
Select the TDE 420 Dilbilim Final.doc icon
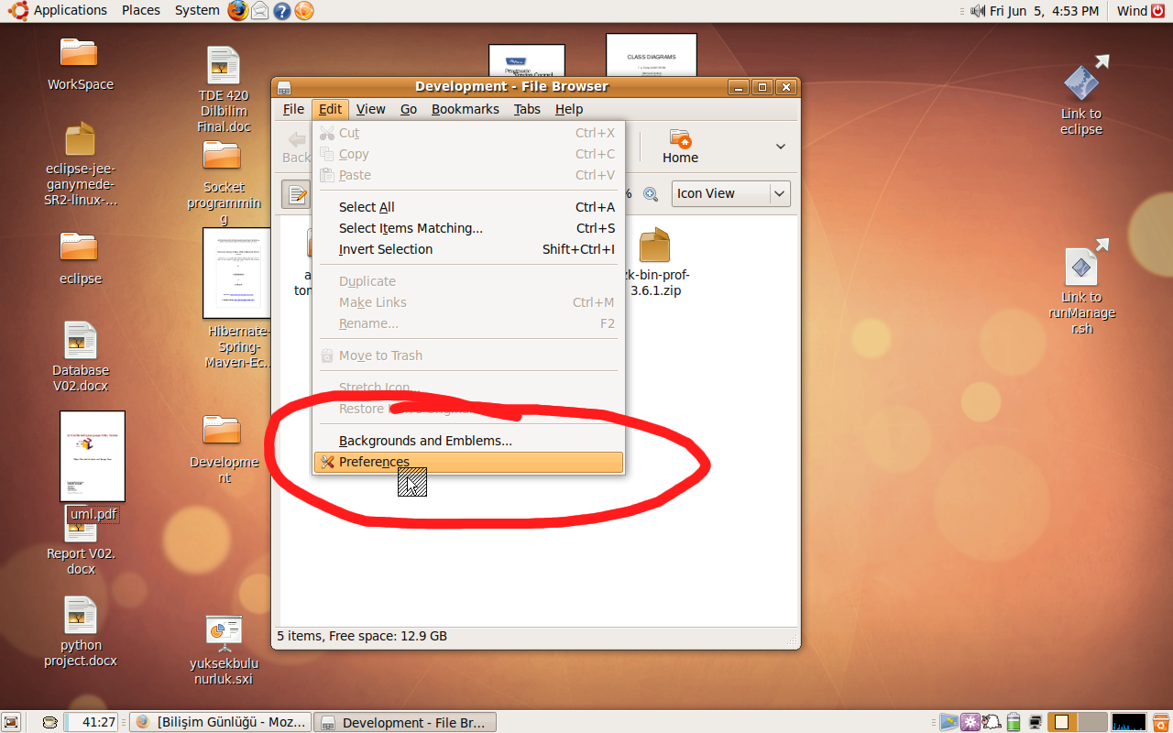(224, 65)
